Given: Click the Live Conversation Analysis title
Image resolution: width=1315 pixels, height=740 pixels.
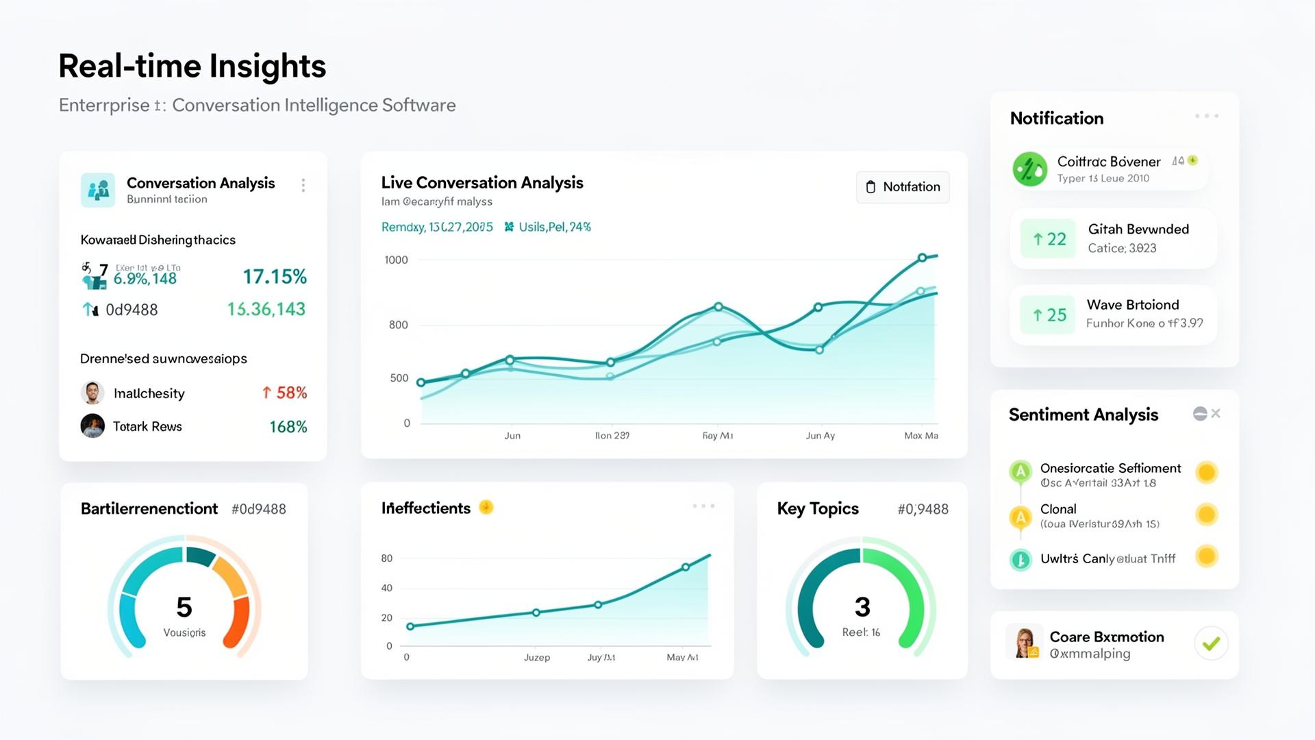Looking at the screenshot, I should tap(482, 182).
